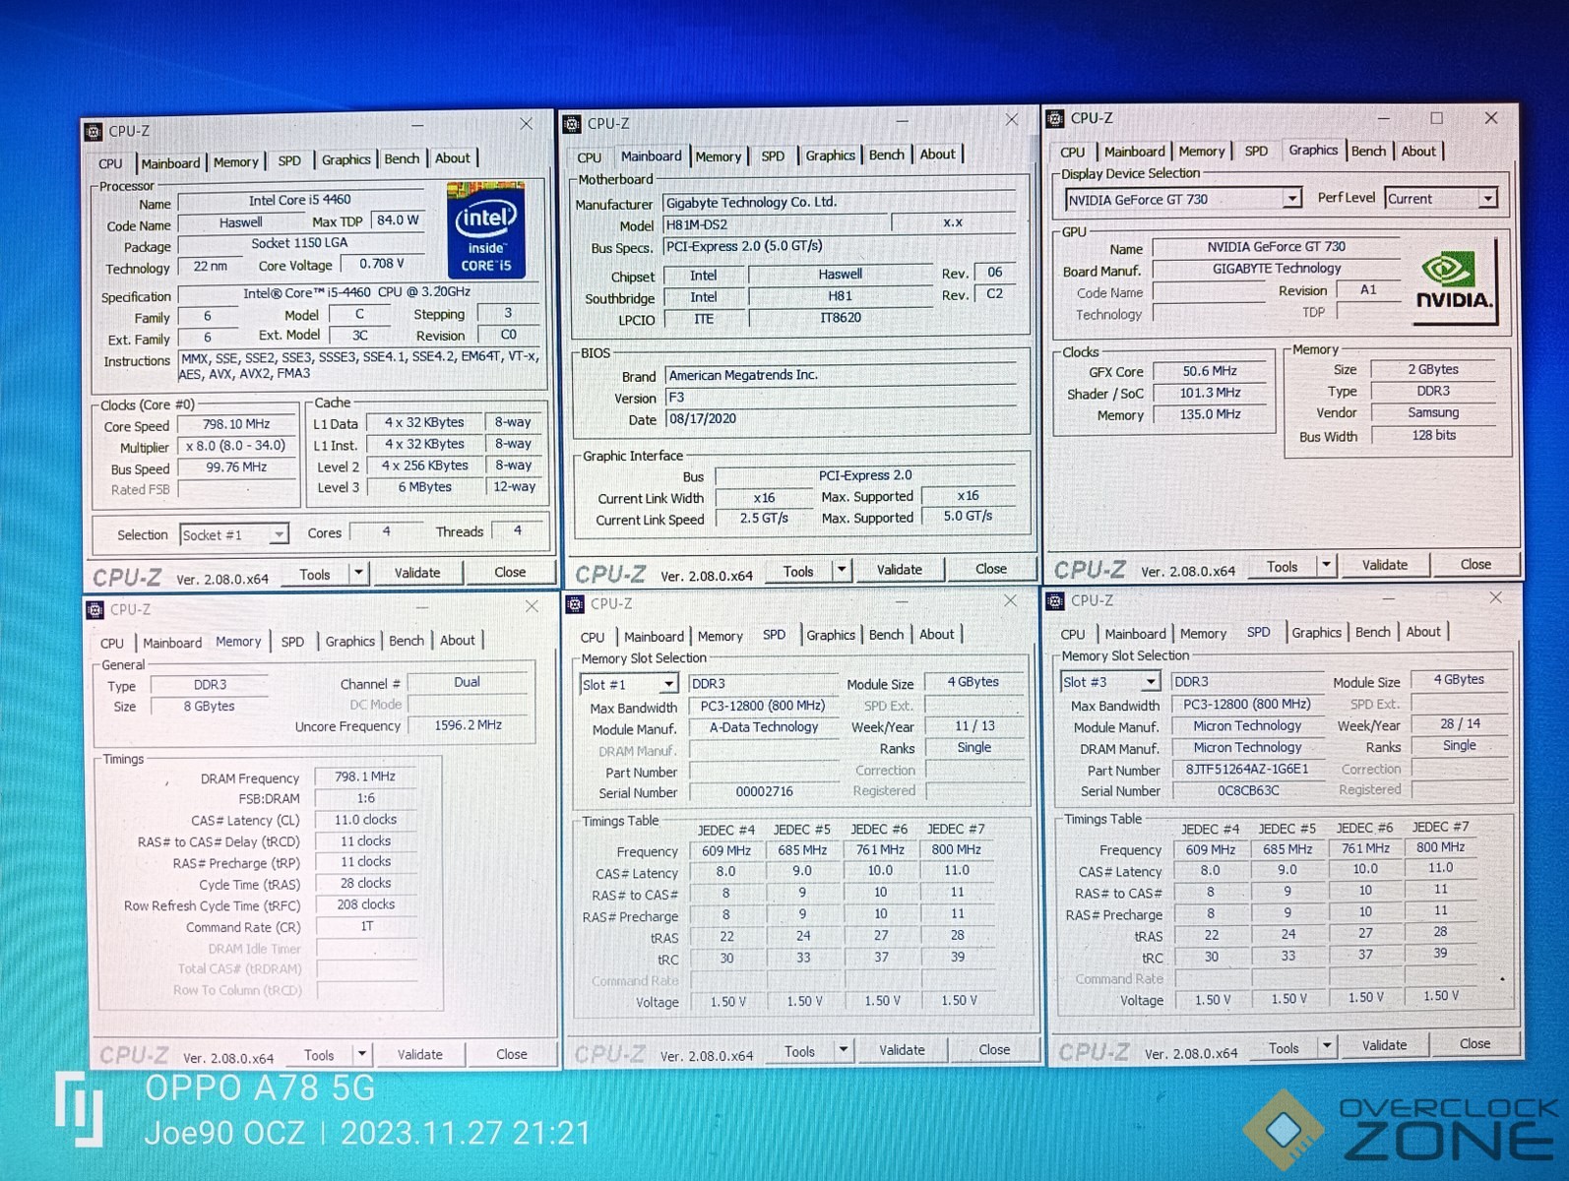Screen dimensions: 1569x1181
Task: Click the H81M-DS2 model field
Action: point(777,224)
